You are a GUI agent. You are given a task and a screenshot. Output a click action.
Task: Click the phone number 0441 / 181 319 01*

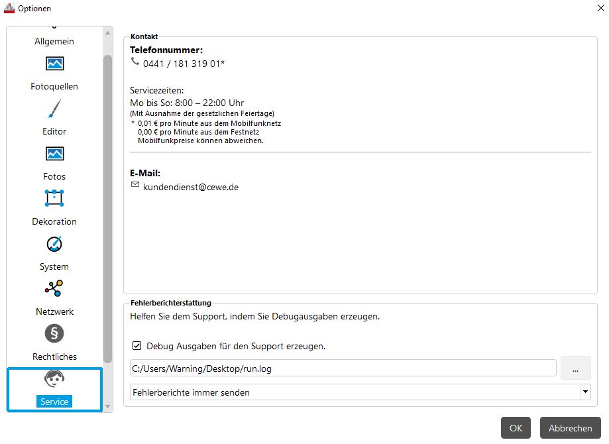click(184, 64)
